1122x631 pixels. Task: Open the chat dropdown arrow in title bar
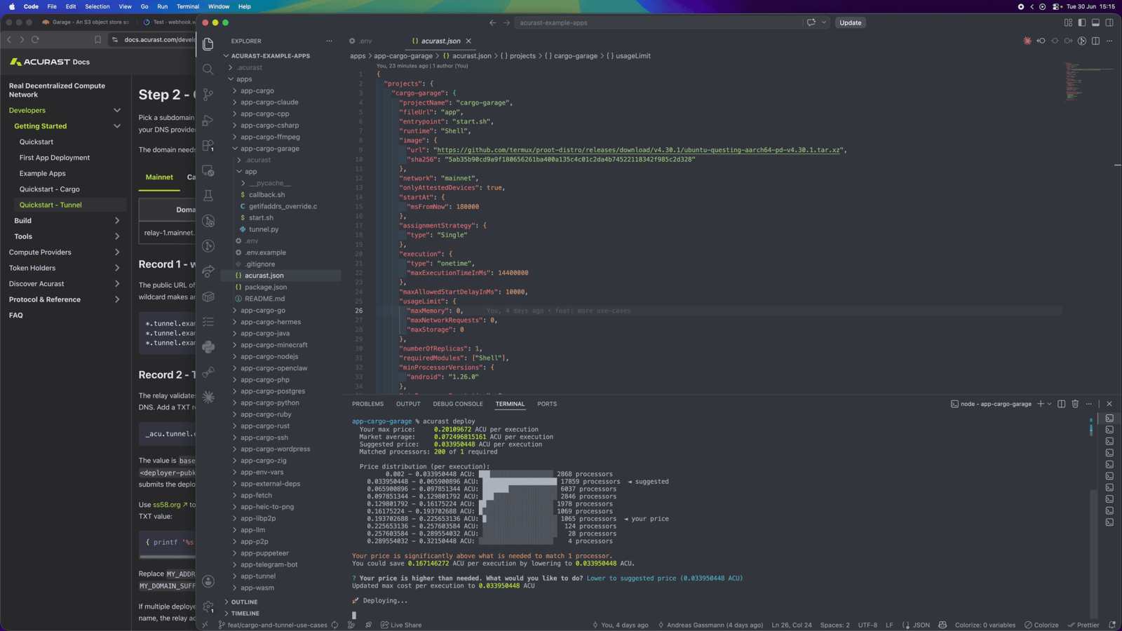(x=824, y=22)
